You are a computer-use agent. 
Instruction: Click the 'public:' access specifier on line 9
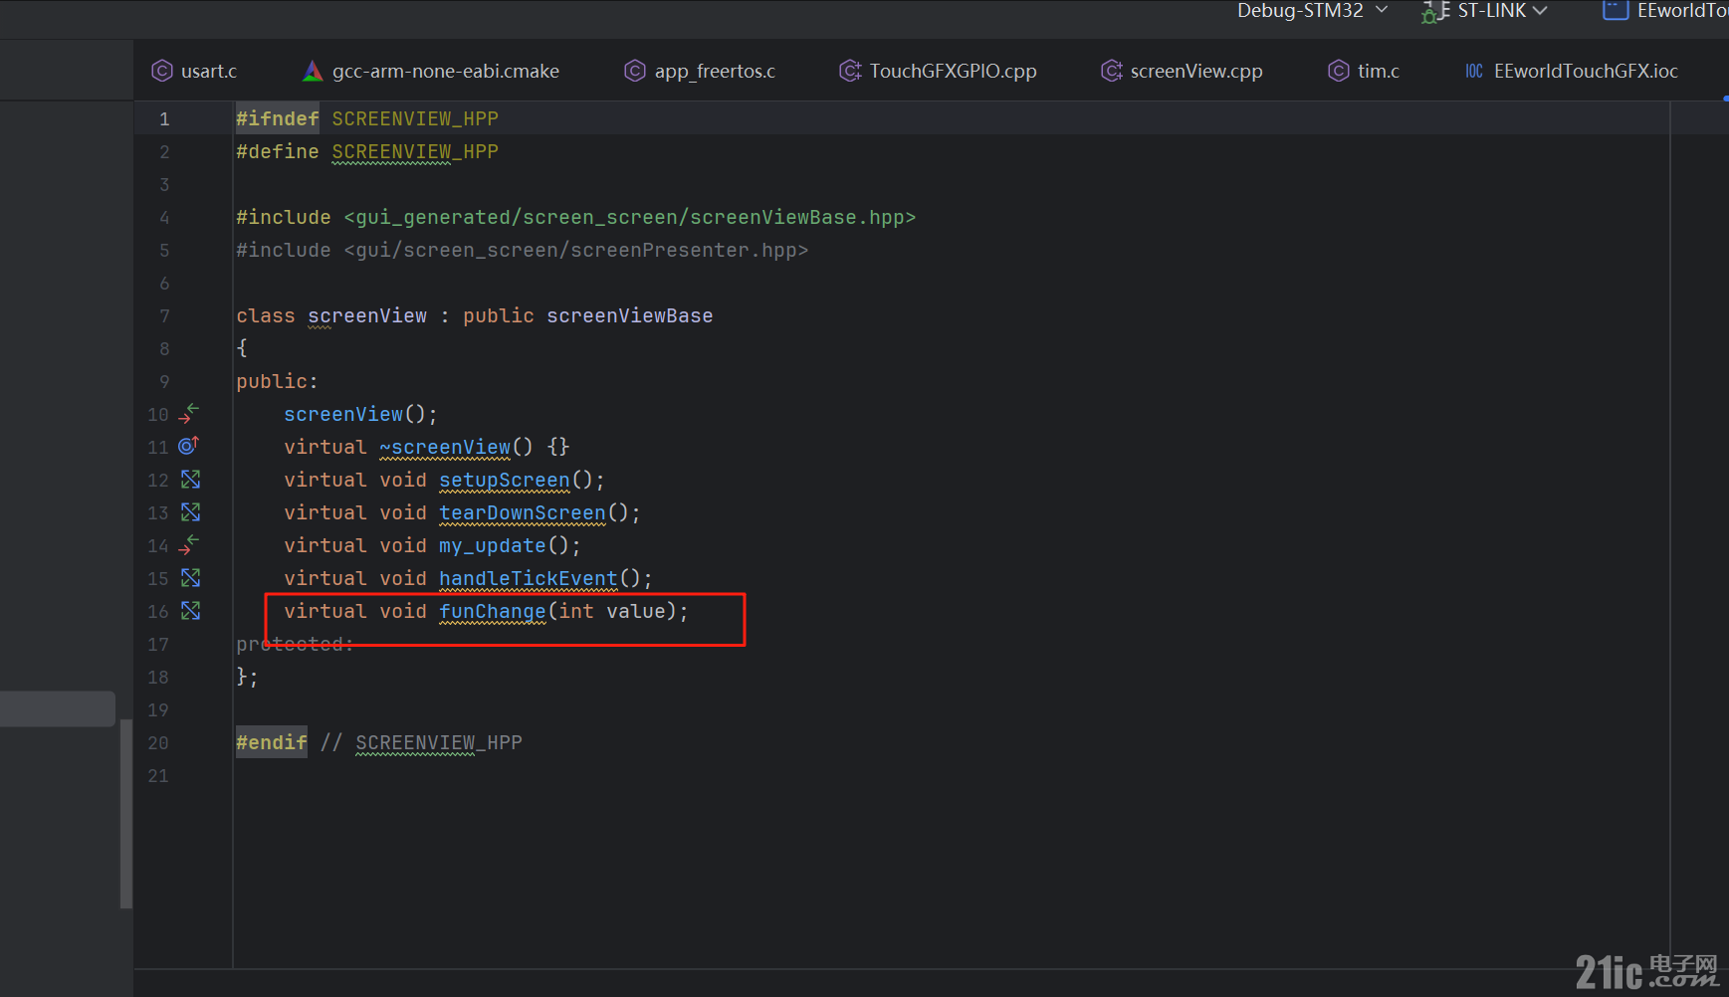[x=278, y=381]
